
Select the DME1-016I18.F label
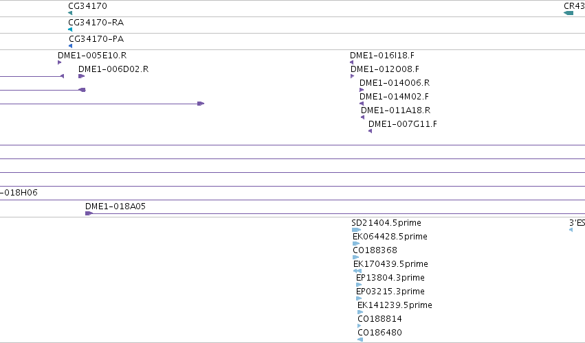(382, 55)
